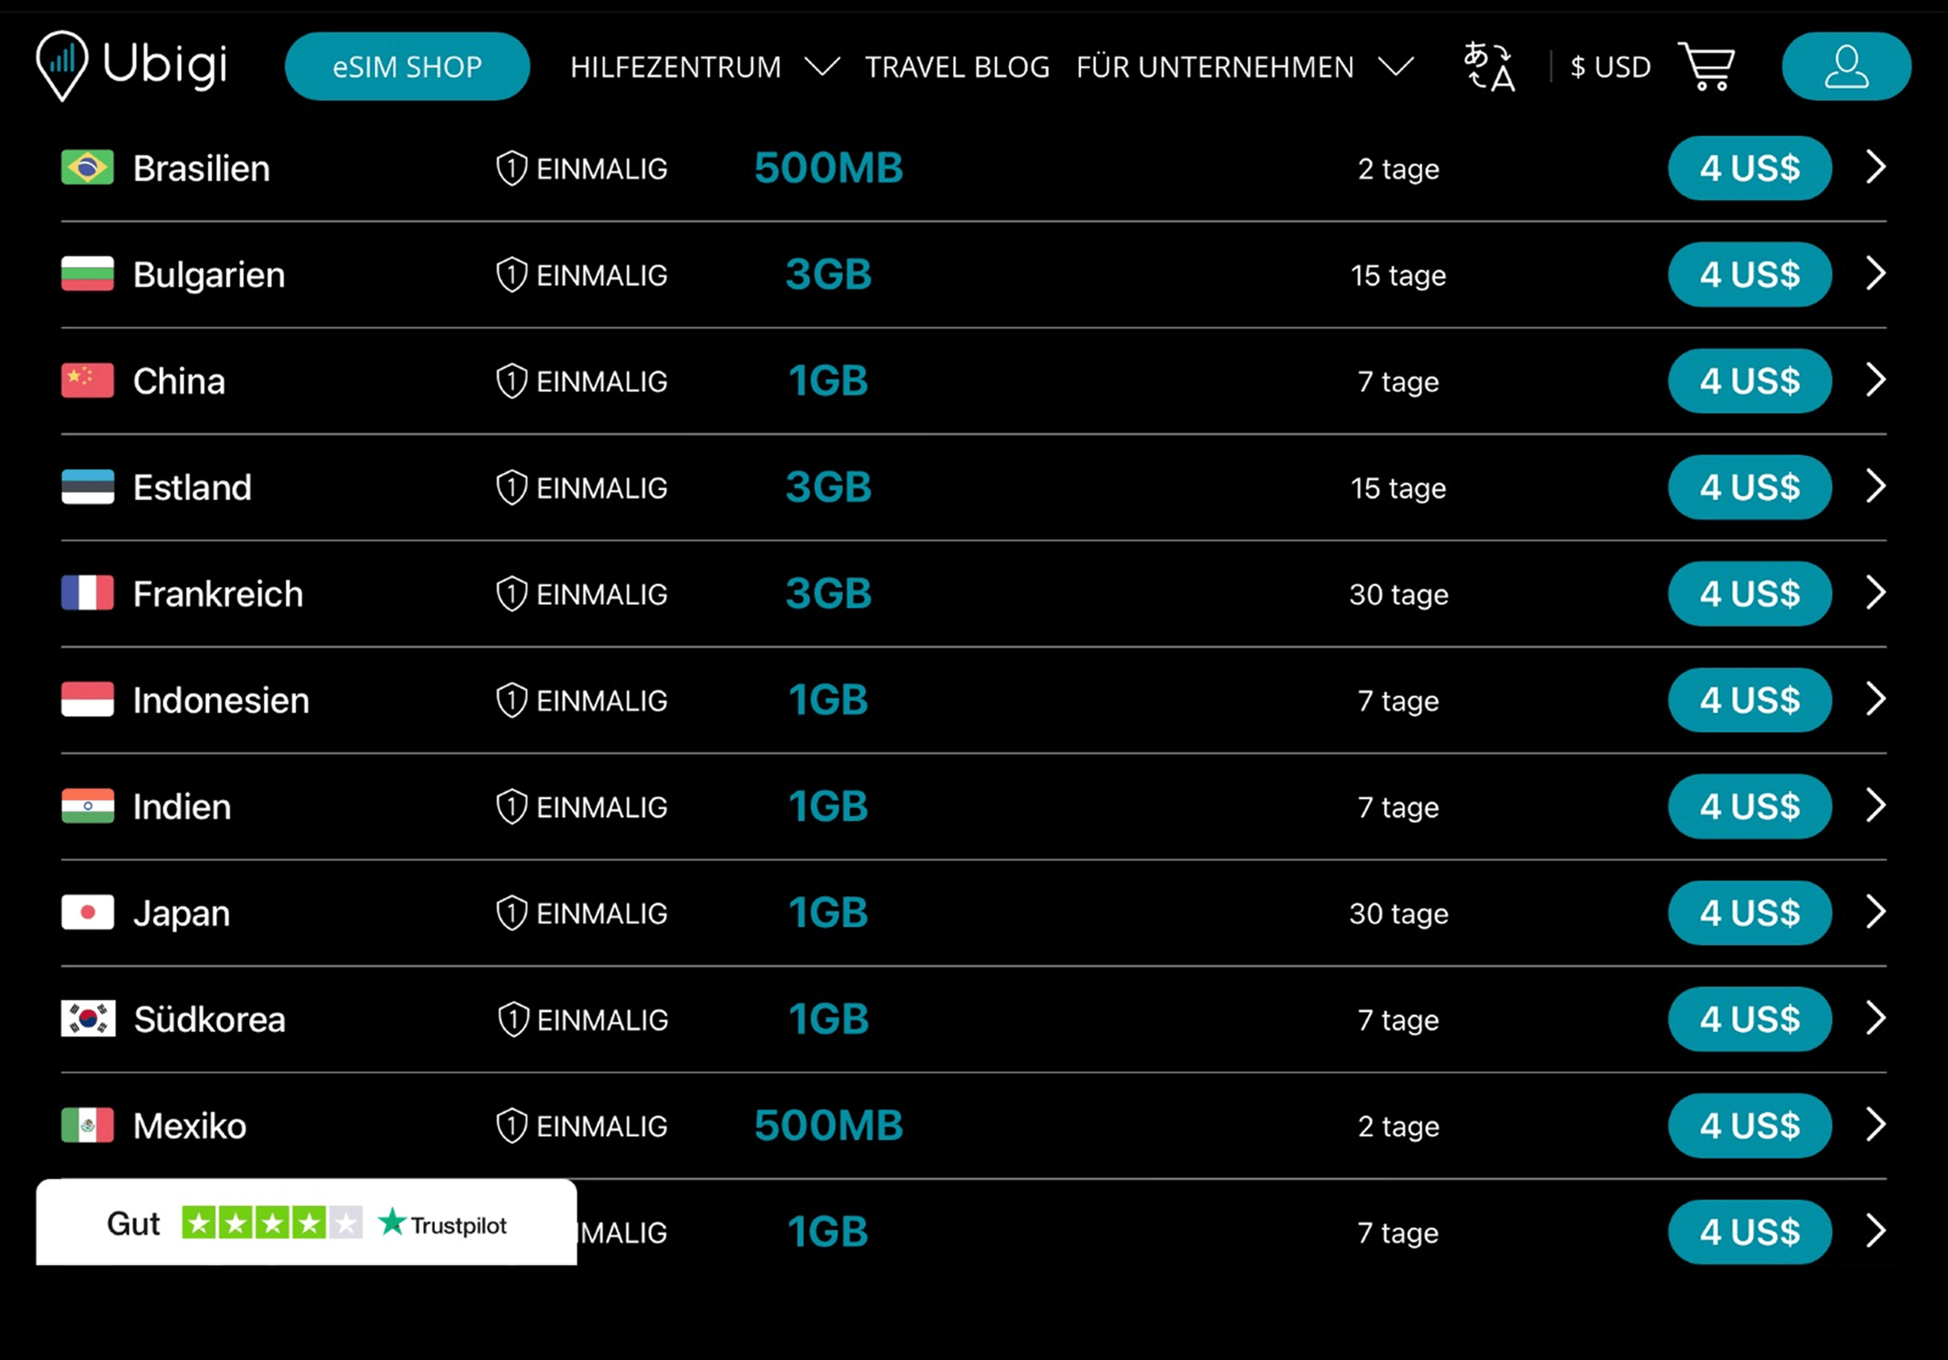The height and width of the screenshot is (1360, 1948).
Task: Open the shopping cart
Action: 1707,66
